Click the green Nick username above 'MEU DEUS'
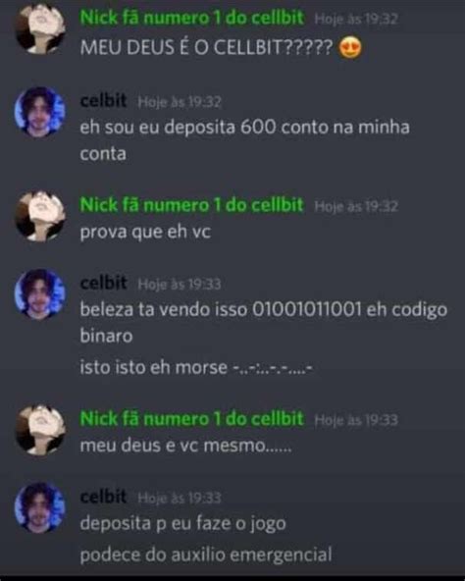The image size is (465, 581). point(192,18)
